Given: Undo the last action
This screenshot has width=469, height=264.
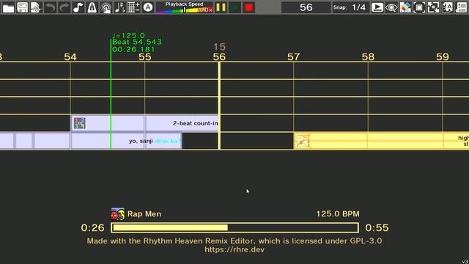Looking at the screenshot, I should tap(51, 7).
